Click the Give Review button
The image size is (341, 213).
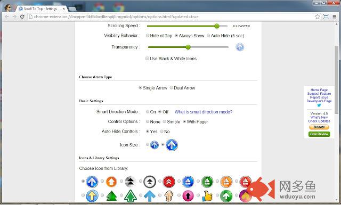(319, 134)
